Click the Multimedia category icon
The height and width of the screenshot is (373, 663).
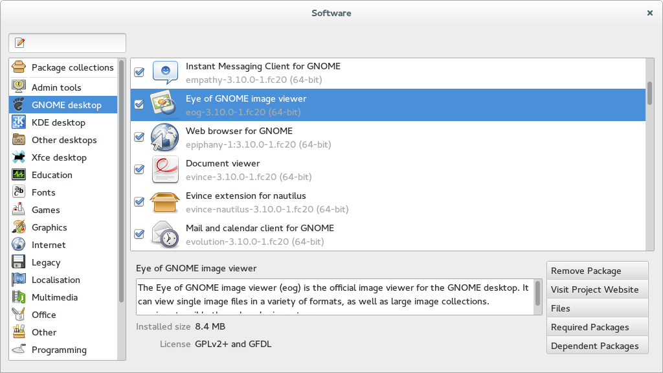click(19, 297)
